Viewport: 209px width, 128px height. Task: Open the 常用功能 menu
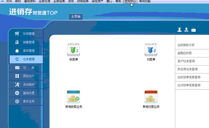pyautogui.click(x=145, y=1)
